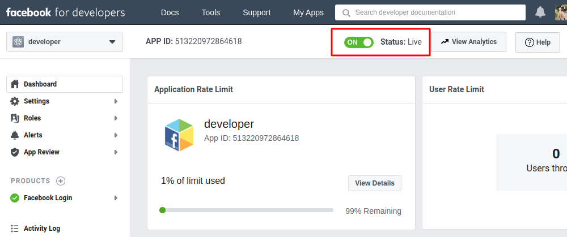Add a product with the plus icon
This screenshot has height=237, width=567.
[x=61, y=181]
